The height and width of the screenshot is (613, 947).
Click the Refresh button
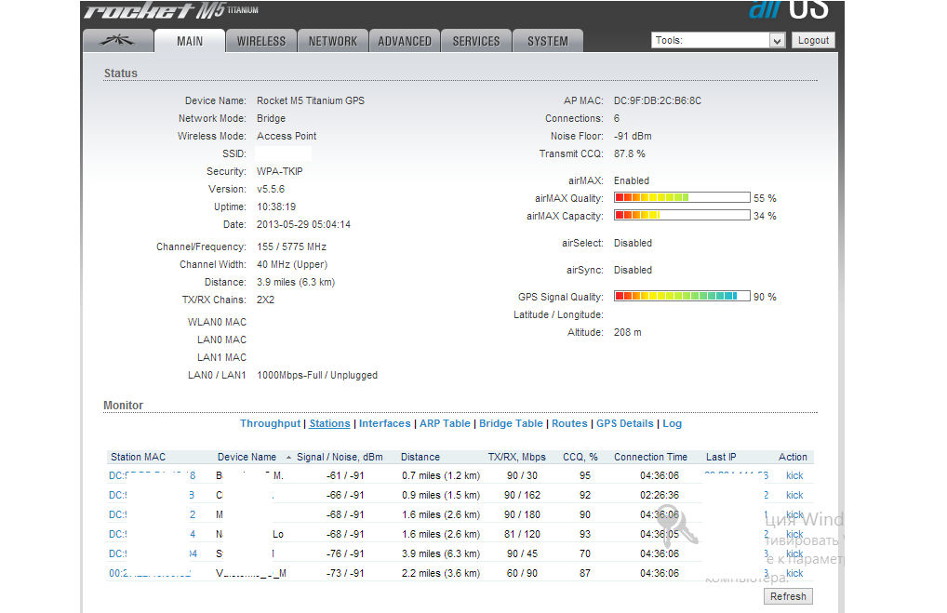[x=789, y=596]
